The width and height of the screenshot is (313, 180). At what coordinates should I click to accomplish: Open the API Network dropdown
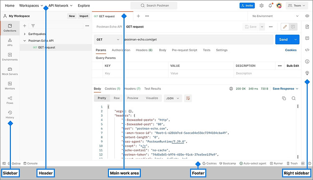pyautogui.click(x=60, y=5)
